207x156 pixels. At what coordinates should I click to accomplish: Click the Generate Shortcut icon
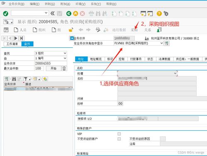[x=150, y=14]
